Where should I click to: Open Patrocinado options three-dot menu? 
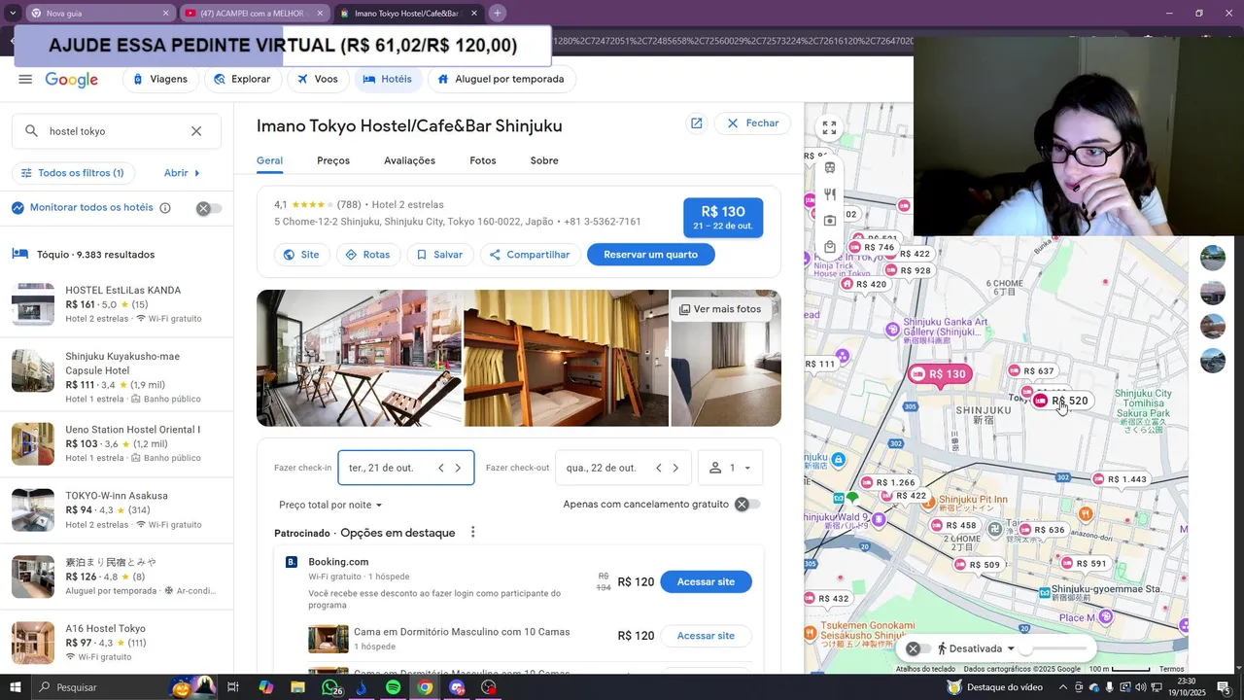tap(473, 532)
